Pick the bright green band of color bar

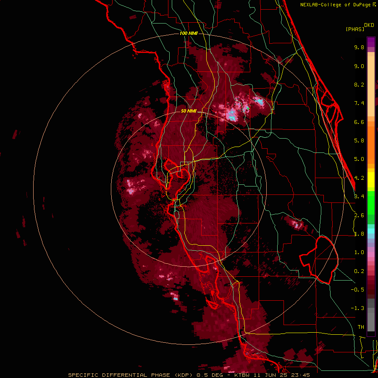coord(371,202)
